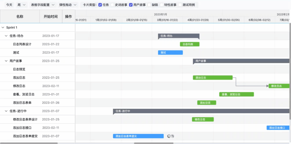Viewport: 291px width, 144px height.
Task: Click the horizontal scrollbar under the Gantt chart
Action: pos(154,143)
